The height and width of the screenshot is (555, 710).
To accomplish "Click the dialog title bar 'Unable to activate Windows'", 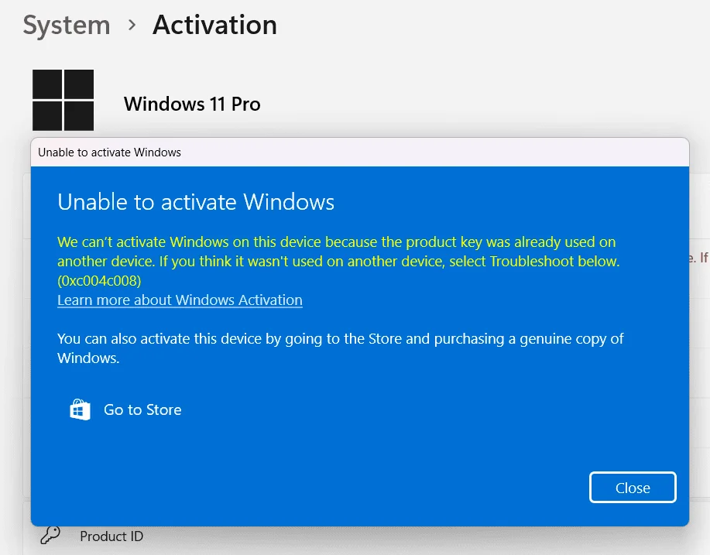I will coord(359,152).
